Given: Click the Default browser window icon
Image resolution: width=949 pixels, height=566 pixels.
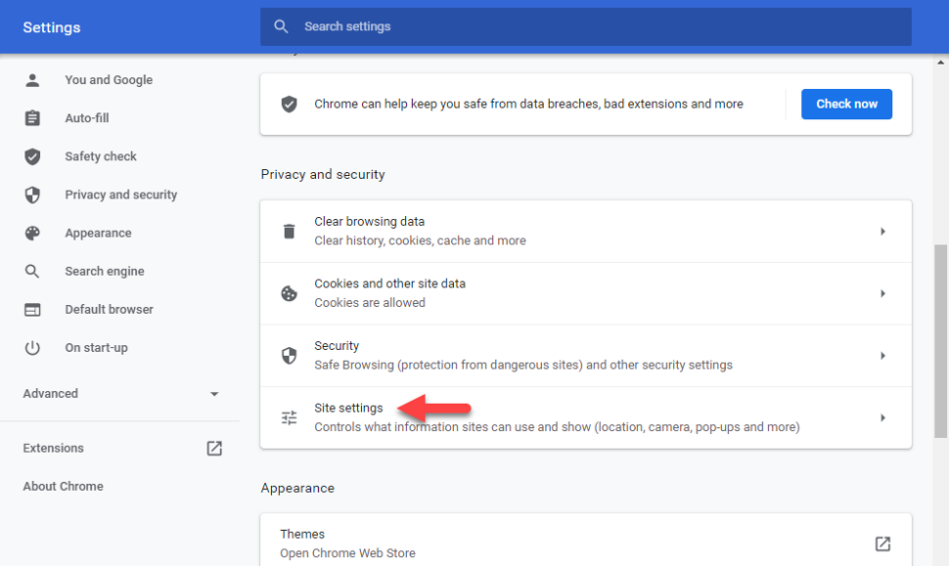Looking at the screenshot, I should click(32, 310).
